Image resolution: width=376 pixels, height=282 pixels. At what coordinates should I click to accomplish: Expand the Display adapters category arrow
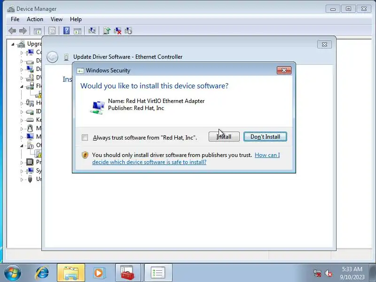tap(22, 70)
